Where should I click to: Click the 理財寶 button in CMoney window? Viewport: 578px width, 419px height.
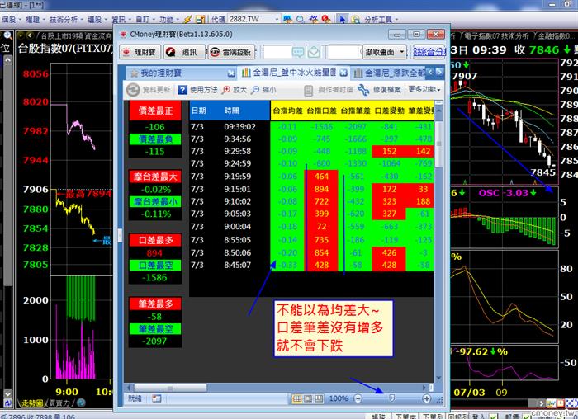(140, 52)
